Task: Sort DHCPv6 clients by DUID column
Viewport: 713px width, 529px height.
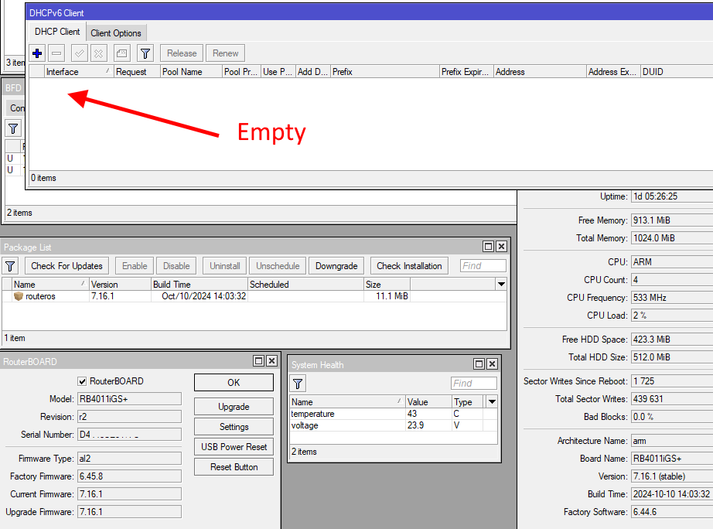Action: pos(677,72)
